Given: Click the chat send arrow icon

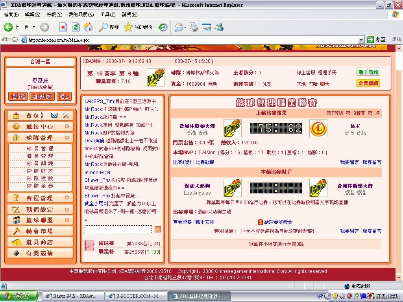Looking at the screenshot, I should (157, 229).
